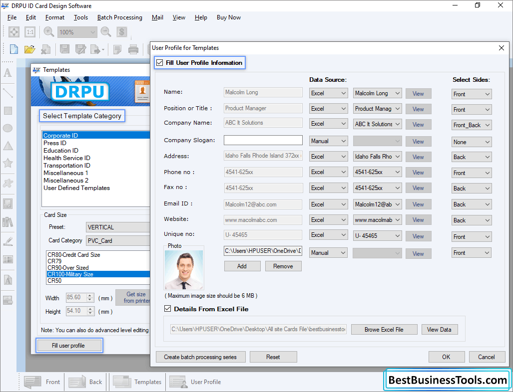The width and height of the screenshot is (513, 392).
Task: Select the watermark text page icon
Action: [8, 280]
